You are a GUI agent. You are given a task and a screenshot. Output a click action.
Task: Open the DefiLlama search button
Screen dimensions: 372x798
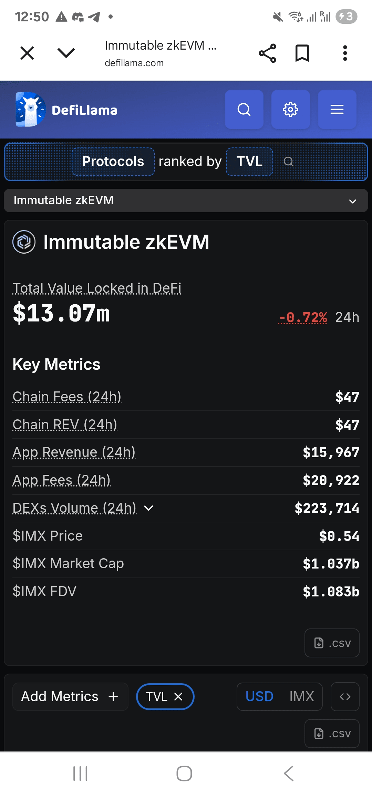(x=244, y=110)
